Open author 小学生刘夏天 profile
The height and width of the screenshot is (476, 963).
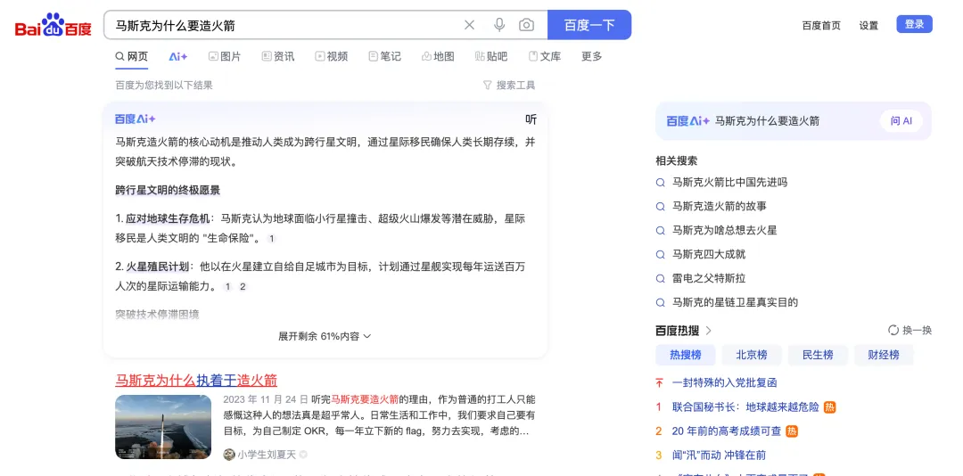267,455
